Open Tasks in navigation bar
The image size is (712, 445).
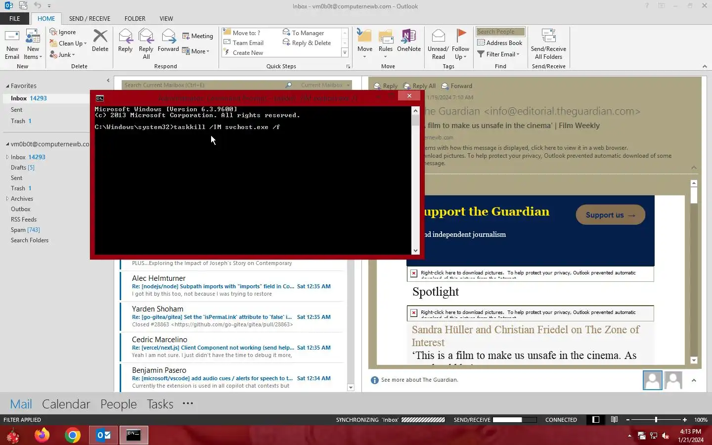coord(160,404)
